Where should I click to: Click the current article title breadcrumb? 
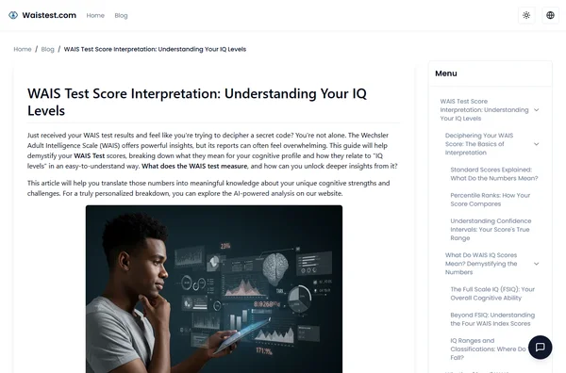[155, 49]
